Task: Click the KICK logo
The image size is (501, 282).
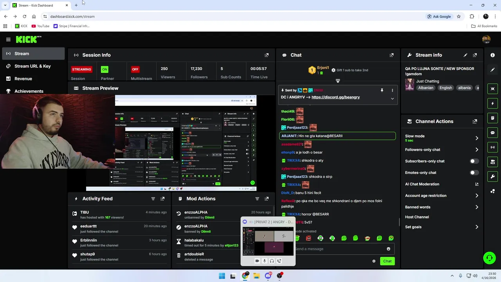Action: pyautogui.click(x=28, y=39)
